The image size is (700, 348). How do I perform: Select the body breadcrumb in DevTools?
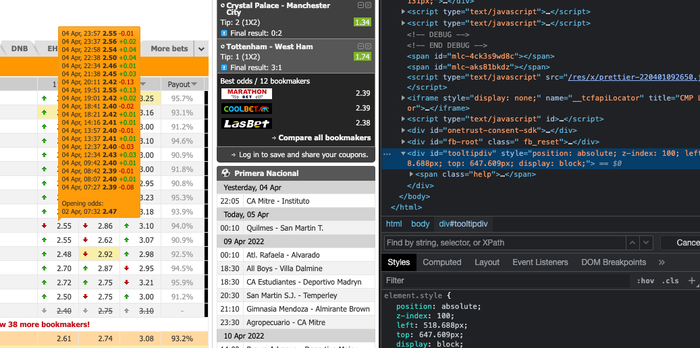(x=420, y=224)
